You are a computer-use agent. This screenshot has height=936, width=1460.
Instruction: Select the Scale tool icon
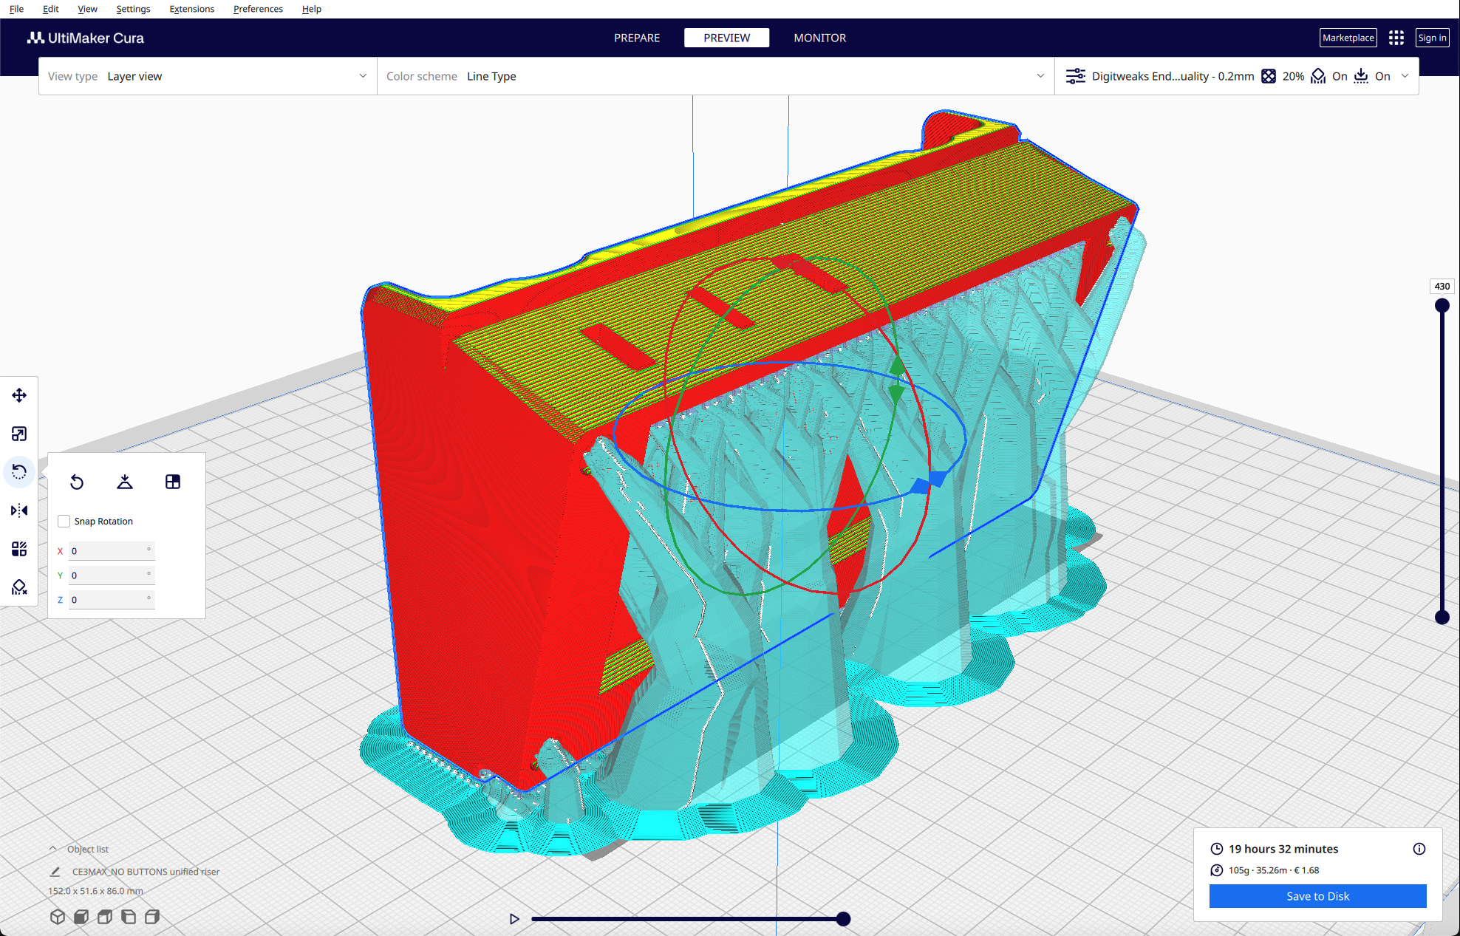click(19, 434)
